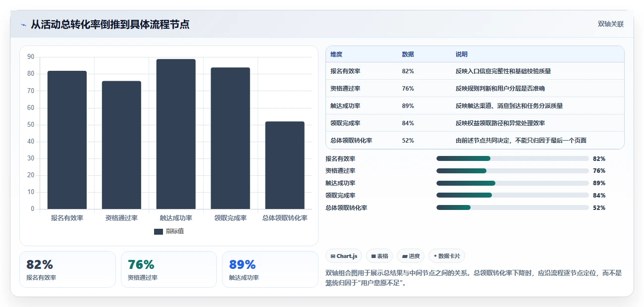Open the 89% 触达成功率 data card

pos(270,269)
